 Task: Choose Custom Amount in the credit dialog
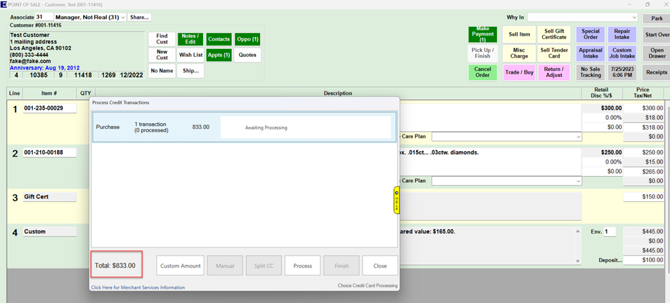[x=180, y=266]
